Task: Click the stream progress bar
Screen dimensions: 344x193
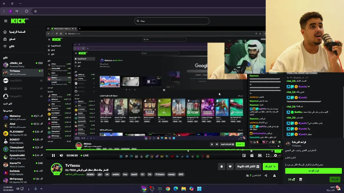Action: [x=164, y=150]
